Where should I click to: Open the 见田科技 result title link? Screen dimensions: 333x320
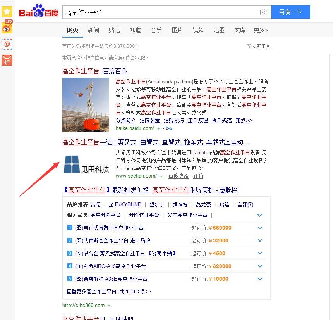[x=155, y=142]
